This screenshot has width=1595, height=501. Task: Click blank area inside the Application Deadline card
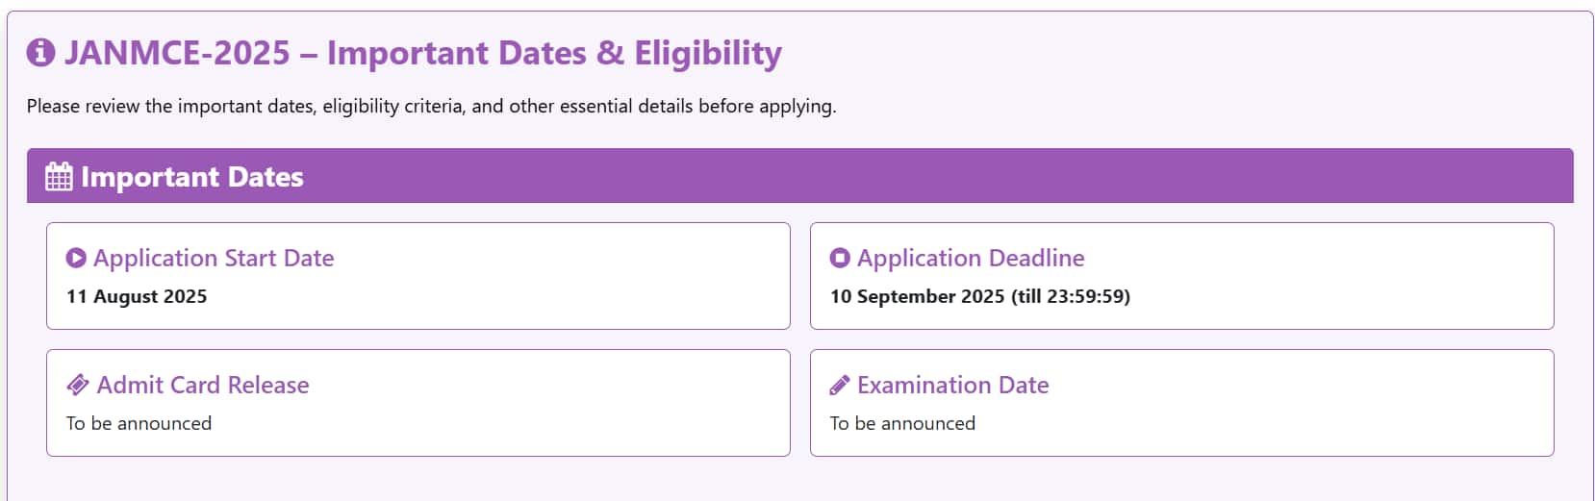pos(1347,279)
